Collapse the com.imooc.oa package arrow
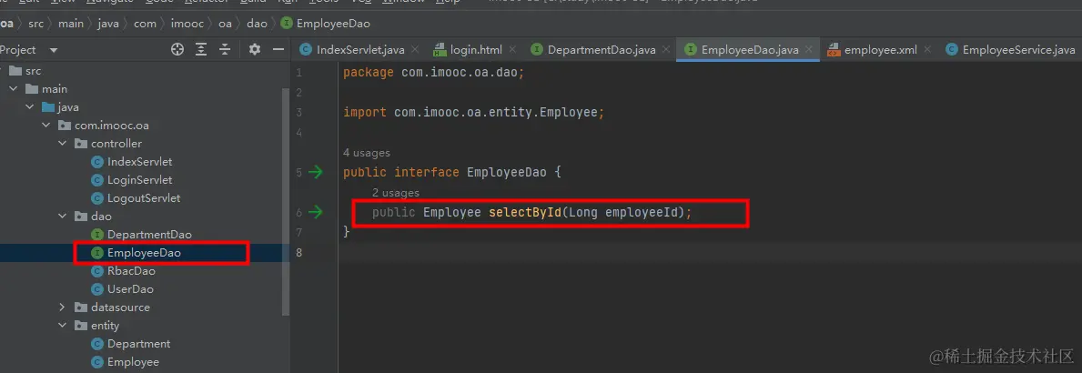This screenshot has height=373, width=1082. pyautogui.click(x=46, y=126)
